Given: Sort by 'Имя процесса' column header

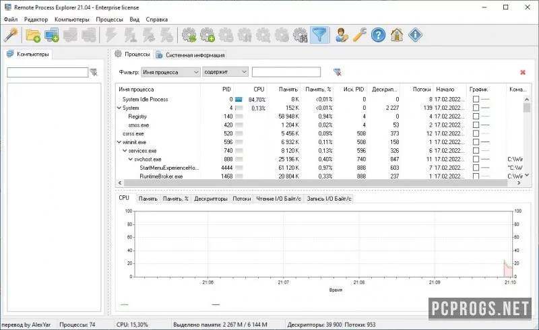Looking at the screenshot, I should coord(158,90).
